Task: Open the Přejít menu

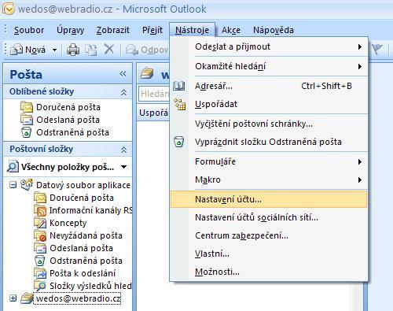Action: pos(152,30)
